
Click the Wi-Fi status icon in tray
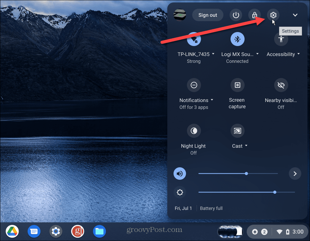279,232
